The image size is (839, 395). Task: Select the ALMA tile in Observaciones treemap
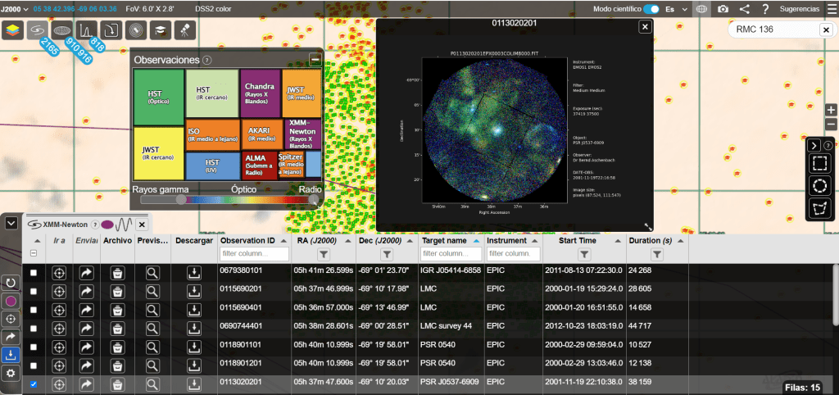259,165
